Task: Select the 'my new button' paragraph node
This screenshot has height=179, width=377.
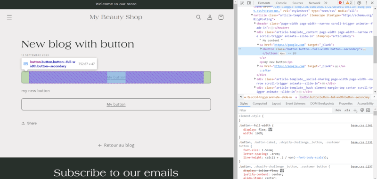Action: click(x=276, y=62)
